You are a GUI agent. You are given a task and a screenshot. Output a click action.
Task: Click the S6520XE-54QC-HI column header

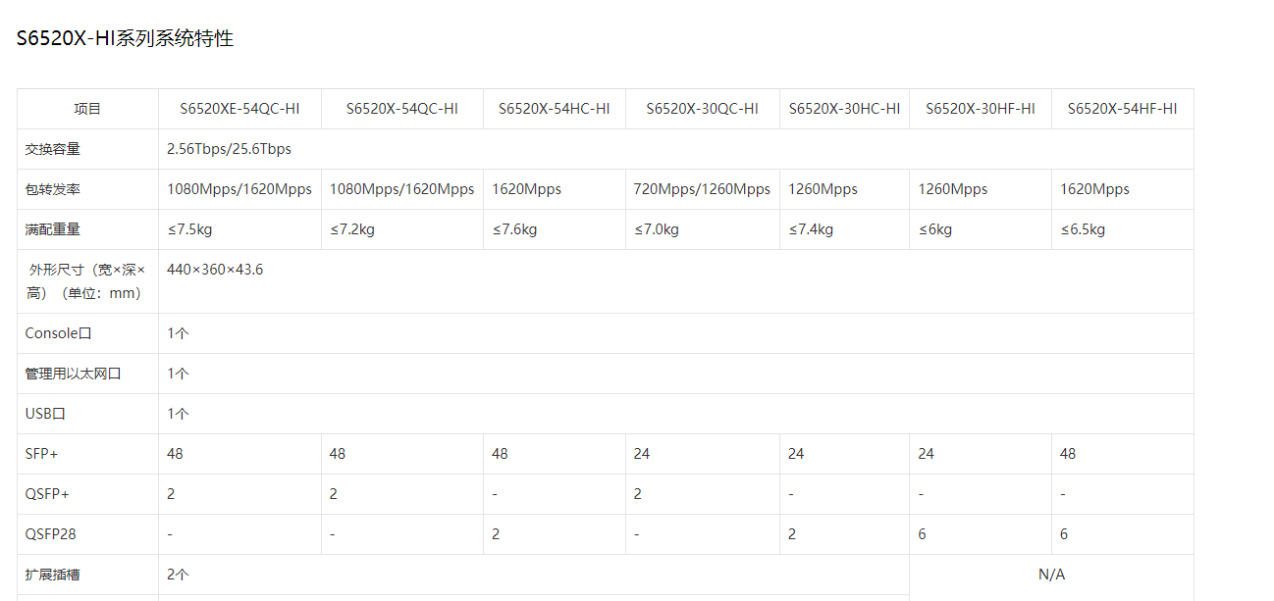pos(239,109)
